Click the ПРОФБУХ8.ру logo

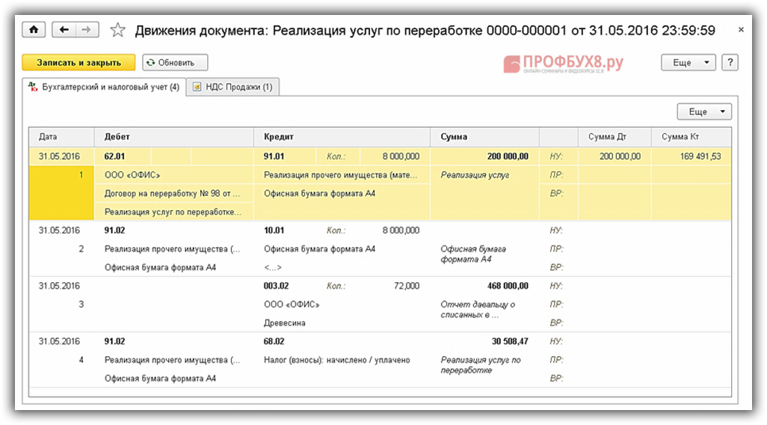[563, 64]
